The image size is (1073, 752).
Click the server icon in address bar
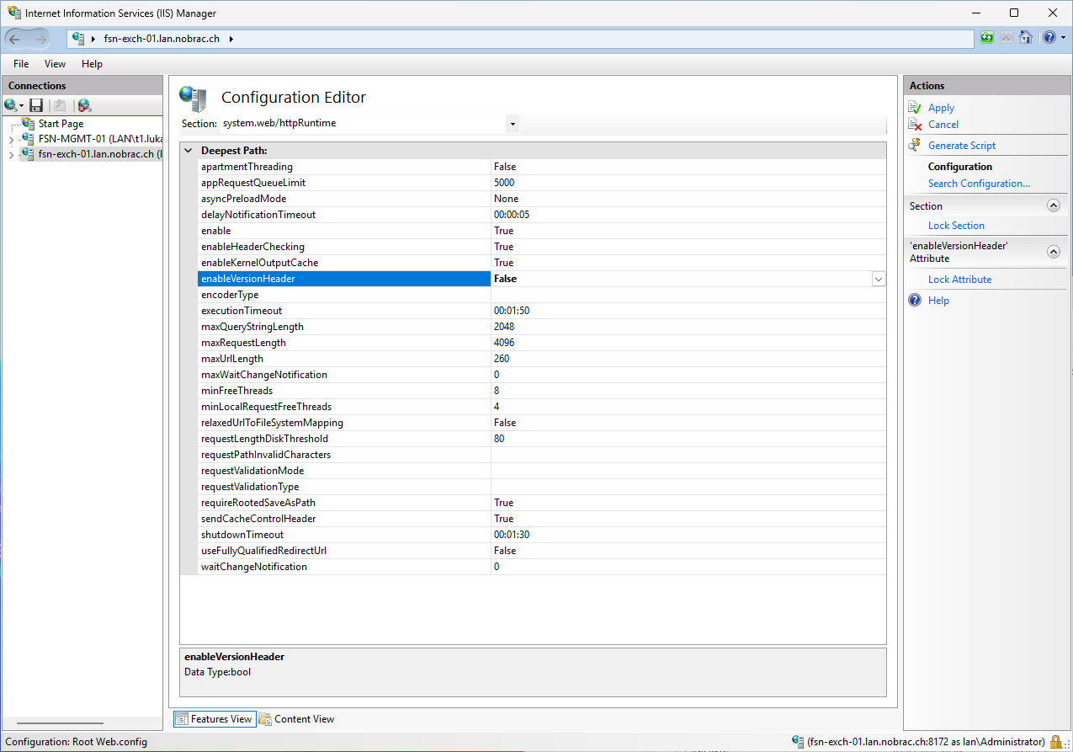(79, 39)
